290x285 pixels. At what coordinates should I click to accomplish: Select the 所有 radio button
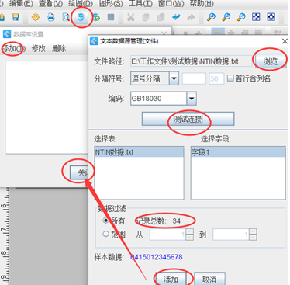(x=105, y=221)
